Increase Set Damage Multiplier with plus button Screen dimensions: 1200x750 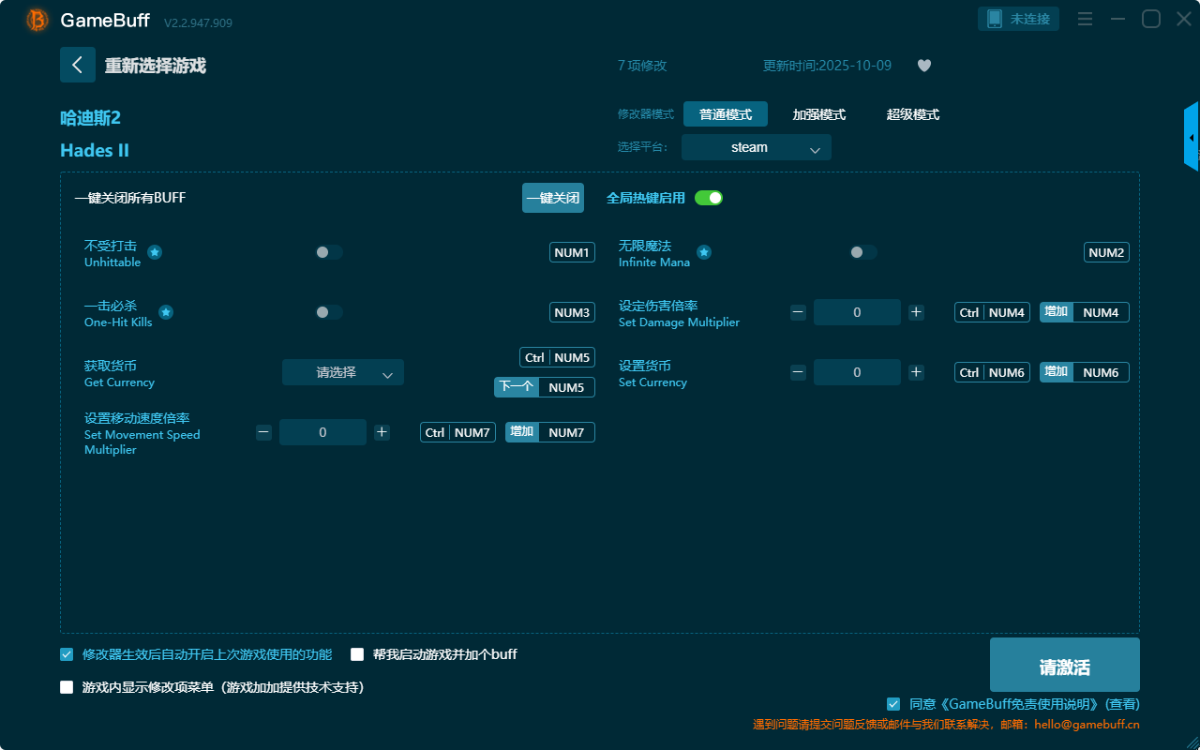coord(916,312)
